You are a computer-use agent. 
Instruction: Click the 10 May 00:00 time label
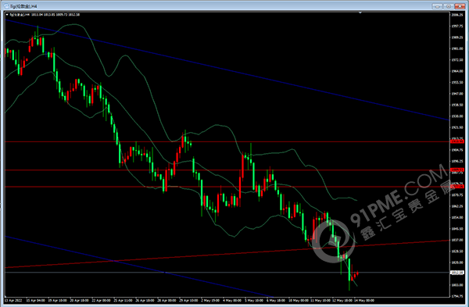click(299, 300)
